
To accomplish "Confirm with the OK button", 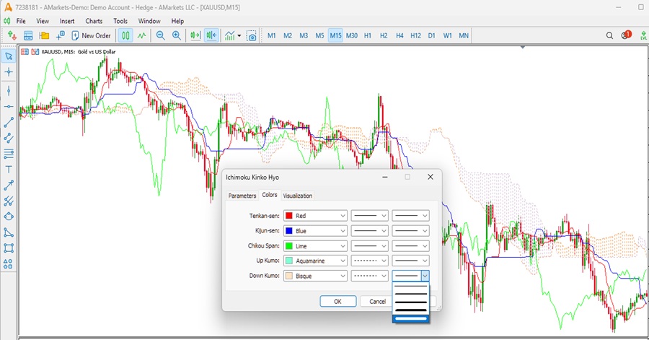I will [337, 302].
